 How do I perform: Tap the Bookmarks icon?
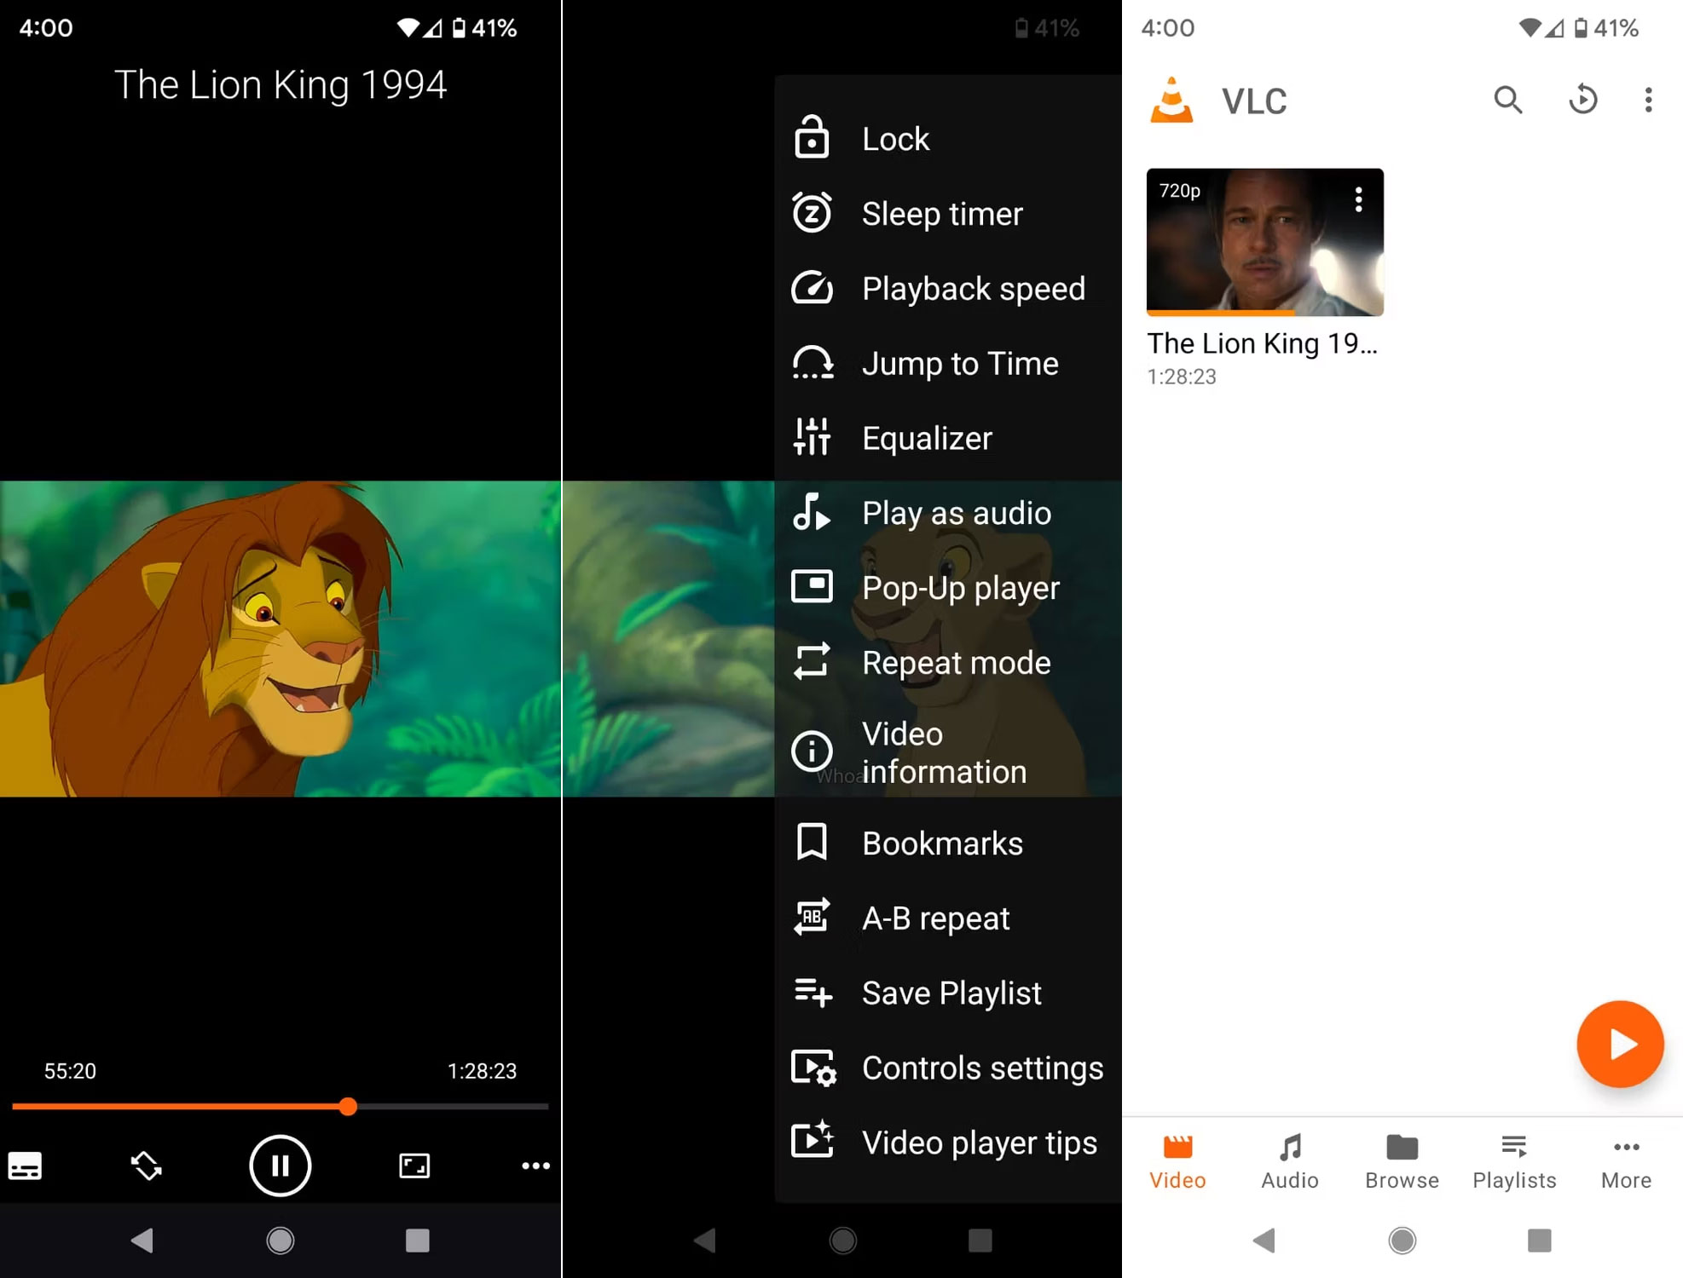click(812, 842)
